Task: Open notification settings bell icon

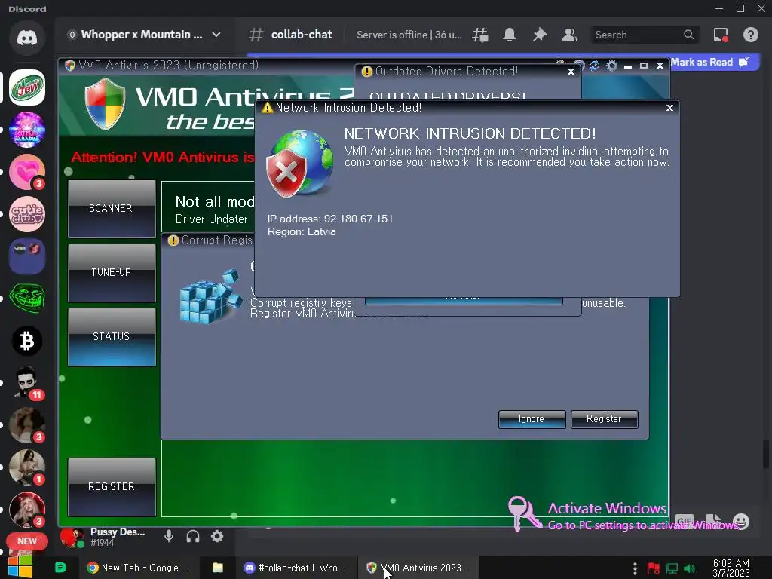Action: coord(510,35)
